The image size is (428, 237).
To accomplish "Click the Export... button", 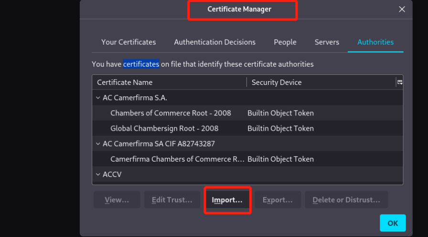I will coord(278,200).
